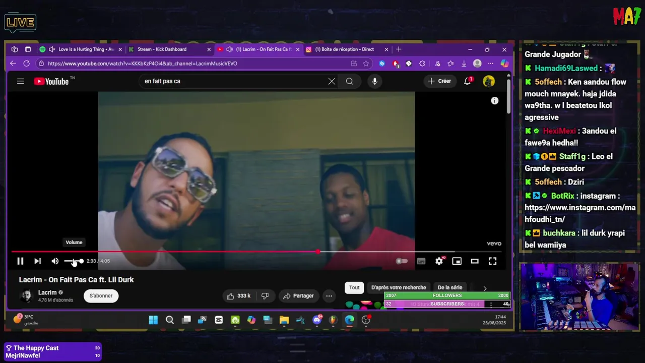Clear the search text with X

(x=332, y=81)
